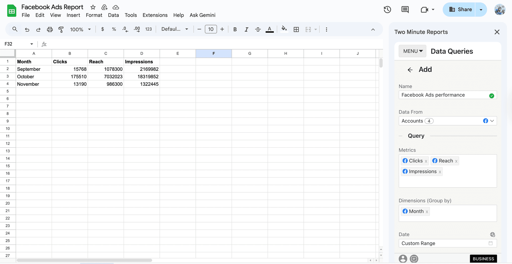512x264 pixels.
Task: Open the Extensions menu
Action: (155, 15)
